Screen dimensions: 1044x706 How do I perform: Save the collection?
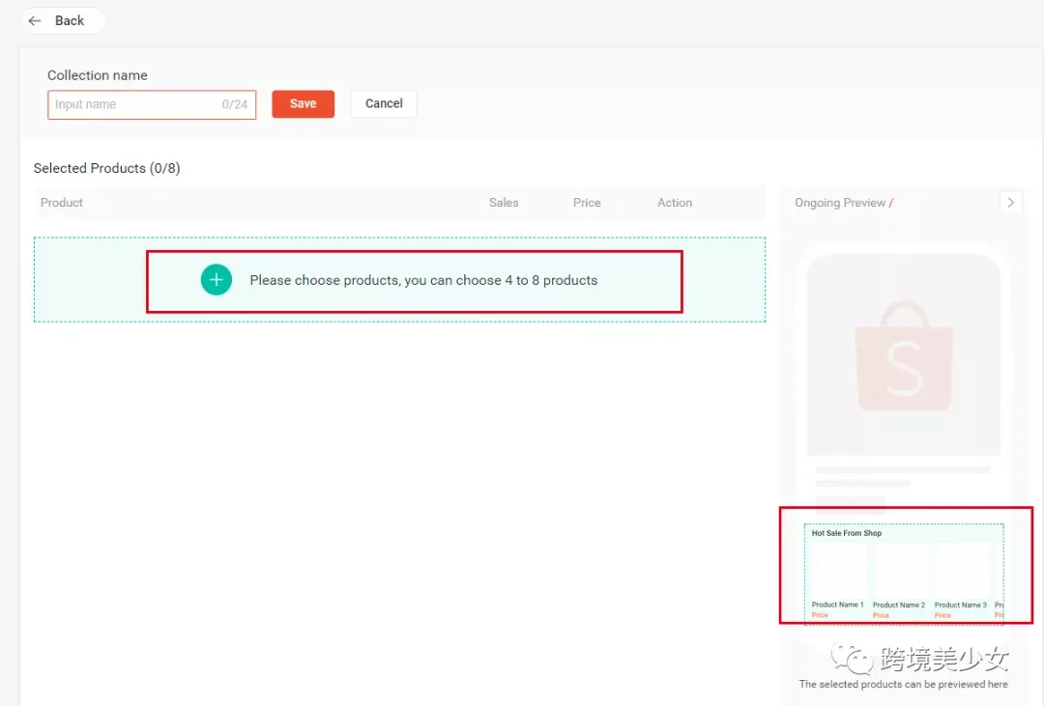point(303,103)
